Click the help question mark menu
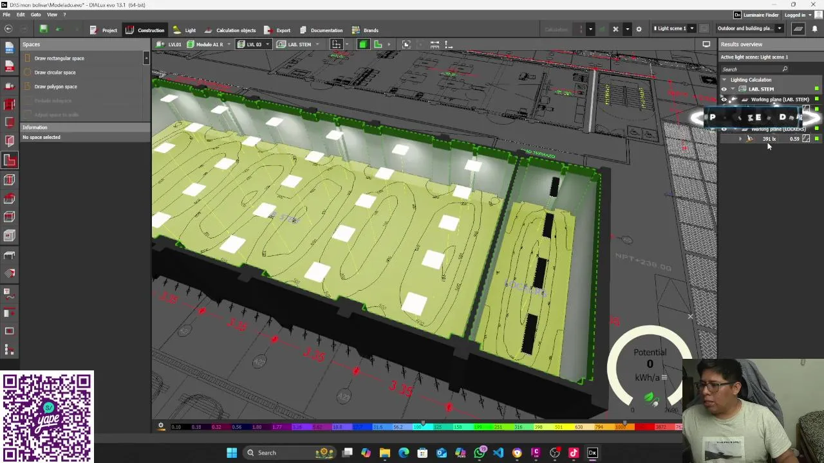Screen dimensions: 824x463 (64, 14)
